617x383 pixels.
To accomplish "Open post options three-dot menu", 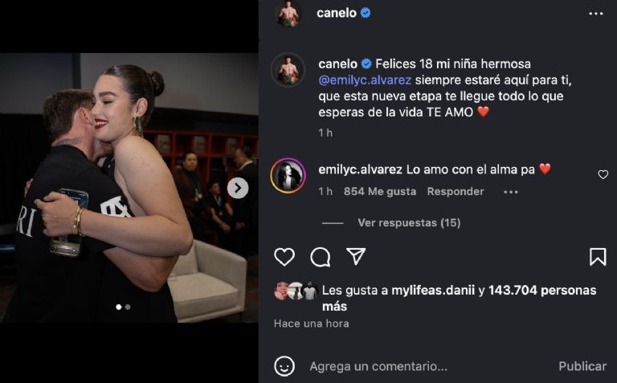I will (596, 14).
